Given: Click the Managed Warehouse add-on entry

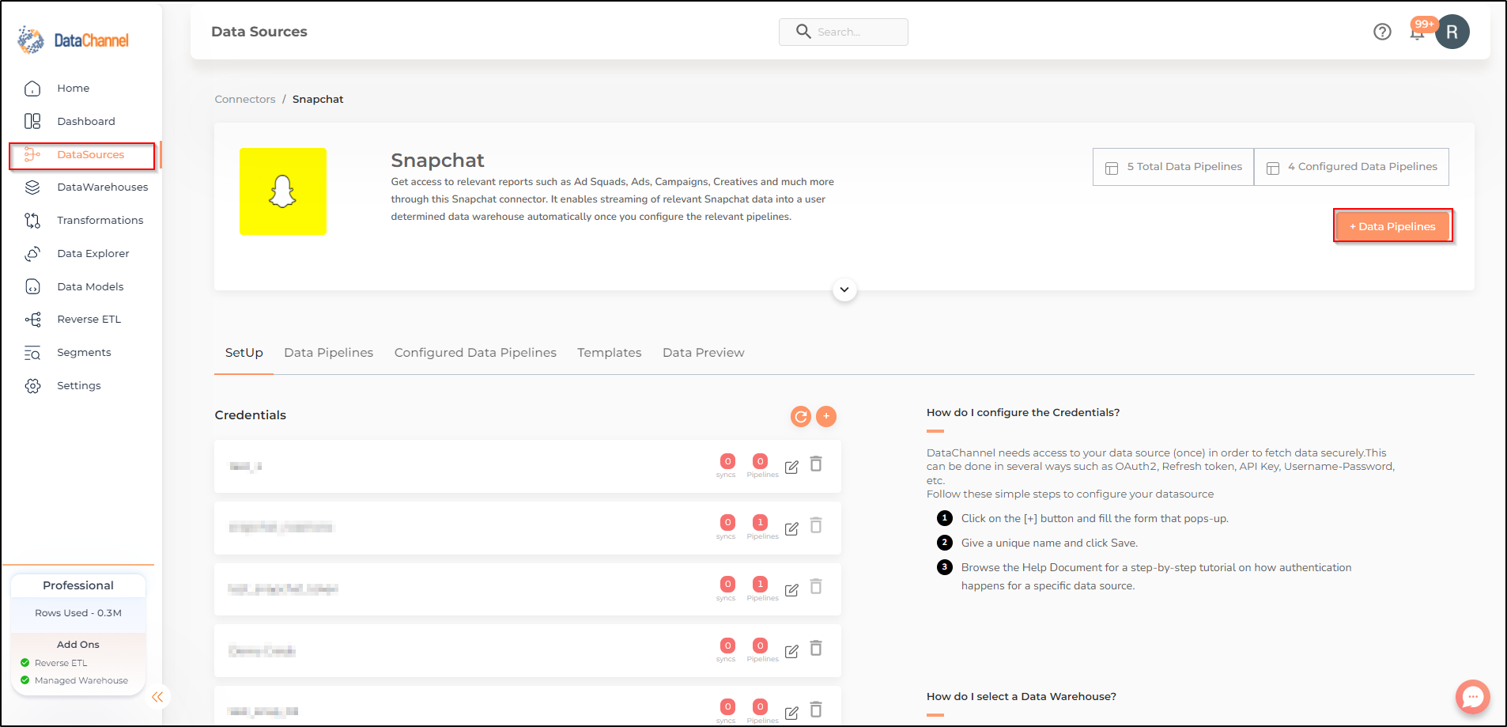Looking at the screenshot, I should pyautogui.click(x=74, y=680).
